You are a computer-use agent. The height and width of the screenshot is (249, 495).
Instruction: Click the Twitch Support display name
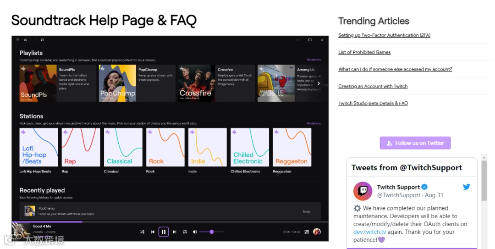click(398, 187)
